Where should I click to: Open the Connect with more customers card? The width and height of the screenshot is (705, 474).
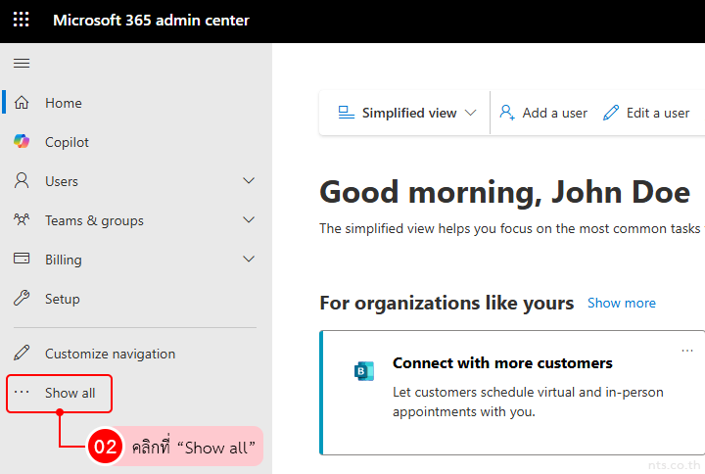coord(512,393)
